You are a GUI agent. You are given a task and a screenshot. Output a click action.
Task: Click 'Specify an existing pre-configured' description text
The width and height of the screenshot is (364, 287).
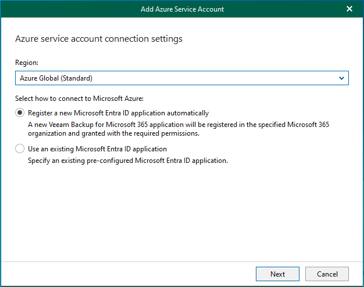(127, 160)
